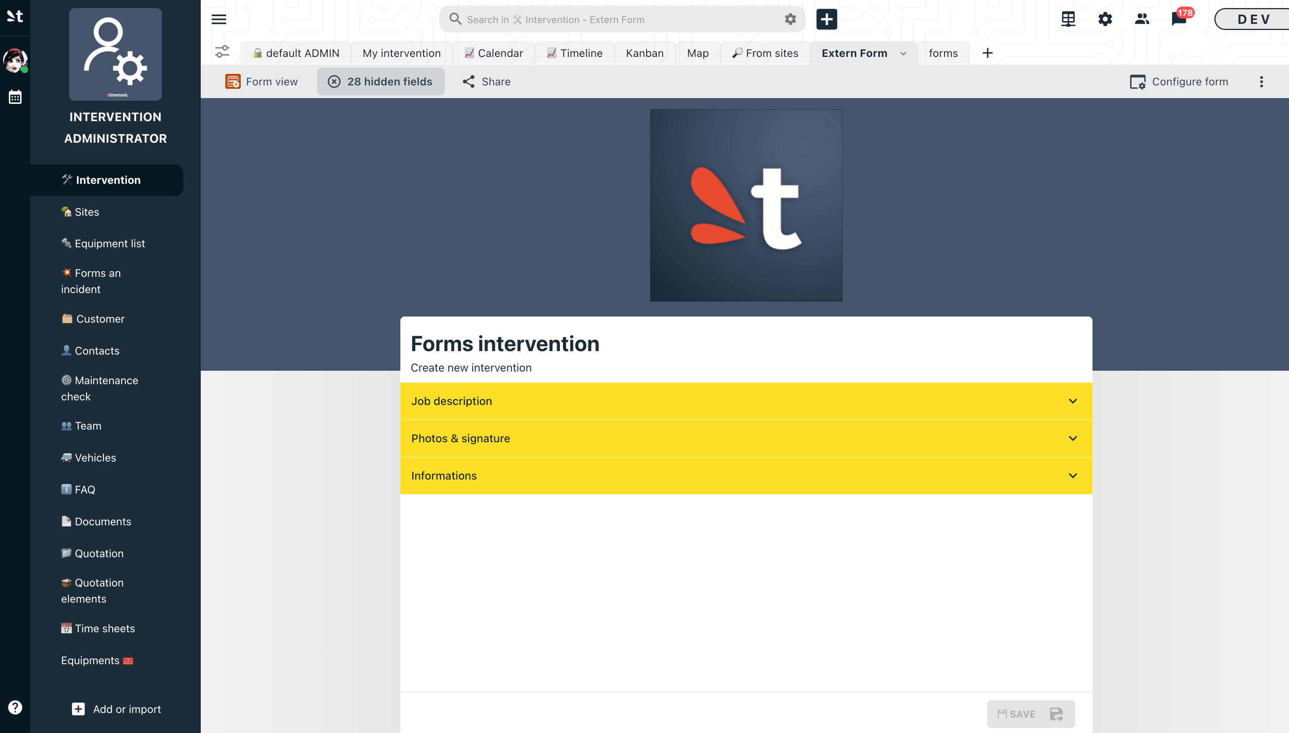Open the green add button next to search
1289x733 pixels.
(x=826, y=18)
